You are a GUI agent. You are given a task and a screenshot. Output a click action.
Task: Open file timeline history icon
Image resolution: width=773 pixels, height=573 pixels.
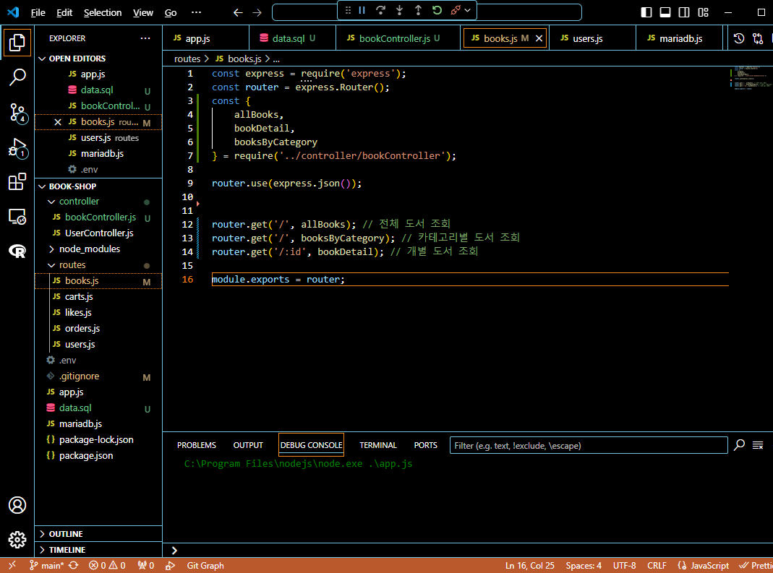point(738,38)
